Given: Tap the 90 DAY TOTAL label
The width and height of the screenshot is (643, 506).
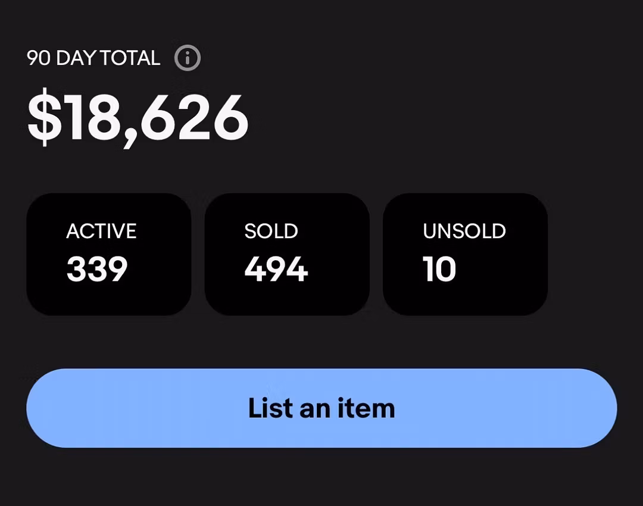Looking at the screenshot, I should pyautogui.click(x=93, y=58).
